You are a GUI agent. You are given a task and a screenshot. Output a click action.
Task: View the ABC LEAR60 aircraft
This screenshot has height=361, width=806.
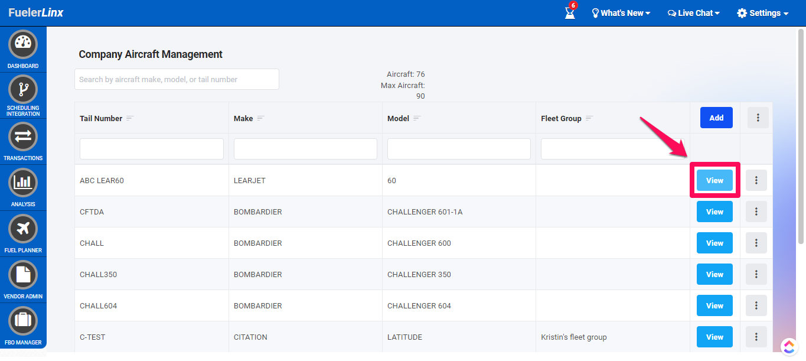tap(714, 180)
